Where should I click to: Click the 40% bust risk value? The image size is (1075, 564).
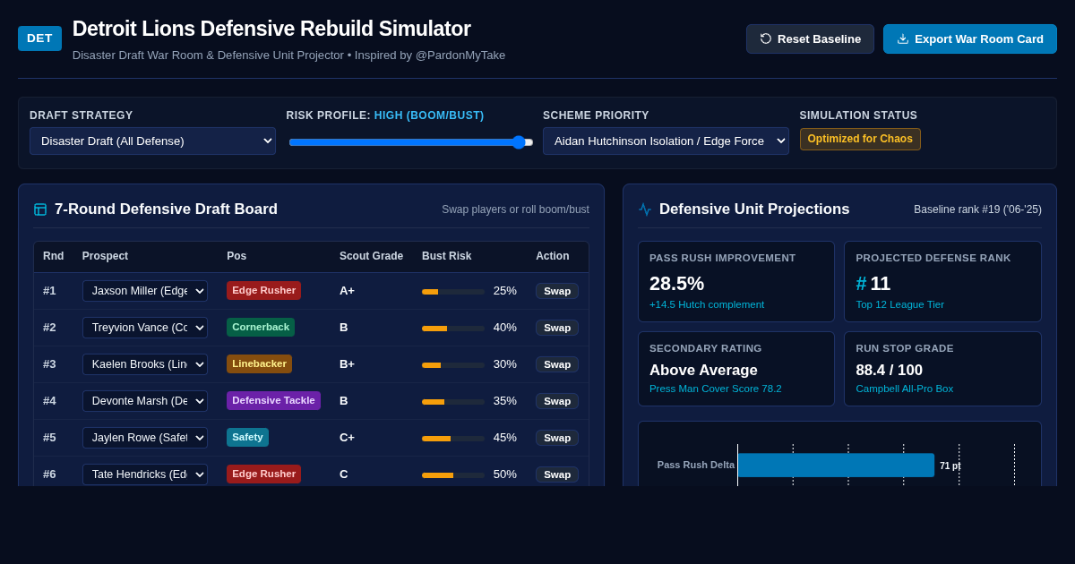click(505, 328)
